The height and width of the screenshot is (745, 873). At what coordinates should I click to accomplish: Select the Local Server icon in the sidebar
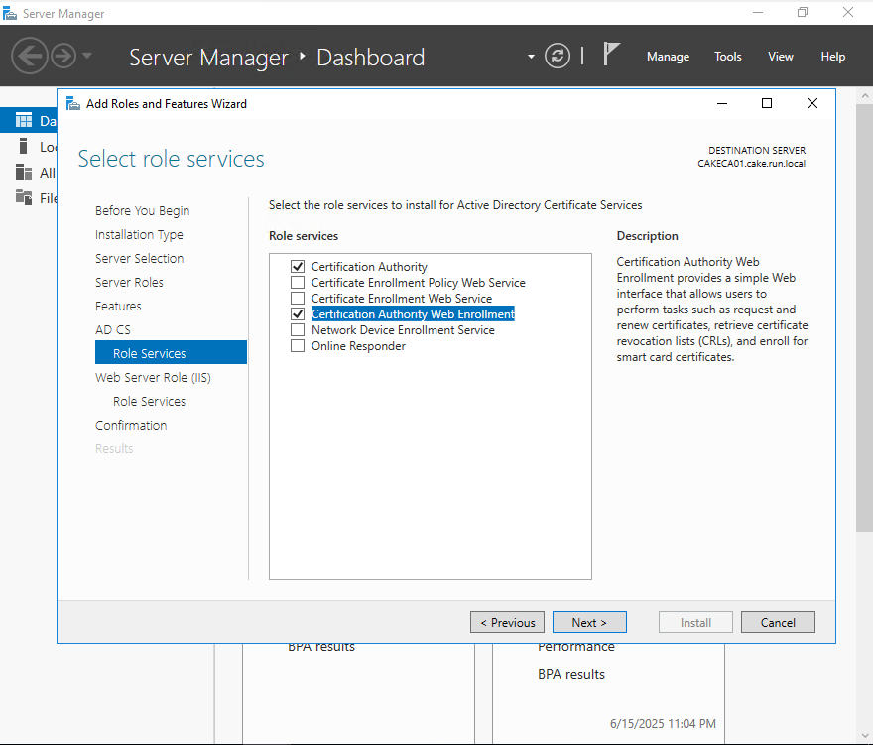pos(24,147)
